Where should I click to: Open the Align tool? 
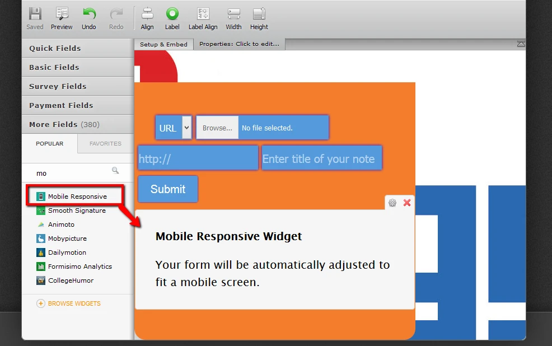(147, 18)
